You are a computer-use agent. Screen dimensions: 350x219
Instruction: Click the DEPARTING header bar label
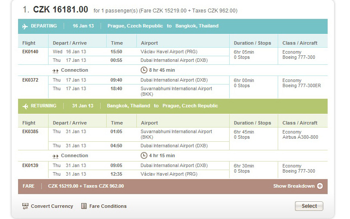tap(44, 26)
